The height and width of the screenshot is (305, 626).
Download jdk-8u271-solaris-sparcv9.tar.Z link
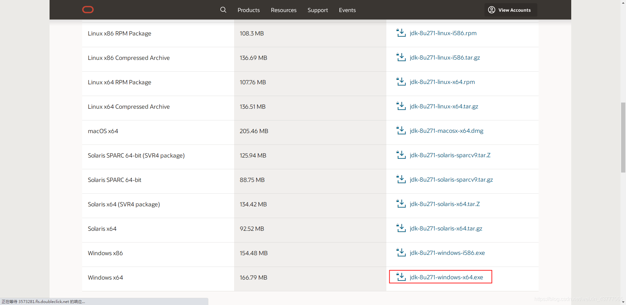(450, 155)
